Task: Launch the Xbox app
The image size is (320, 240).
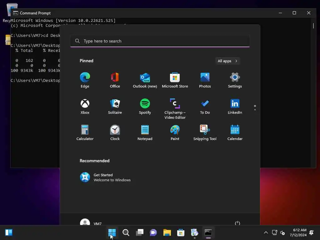Action: click(85, 106)
